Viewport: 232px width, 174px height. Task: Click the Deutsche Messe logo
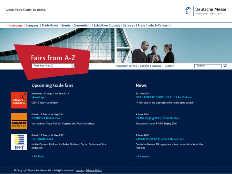206,11
